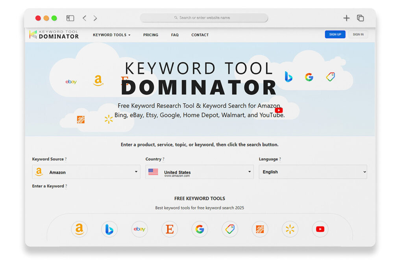This screenshot has width=403, height=260.
Task: Show help for Enter a Keyword question mark
Action: (66, 186)
